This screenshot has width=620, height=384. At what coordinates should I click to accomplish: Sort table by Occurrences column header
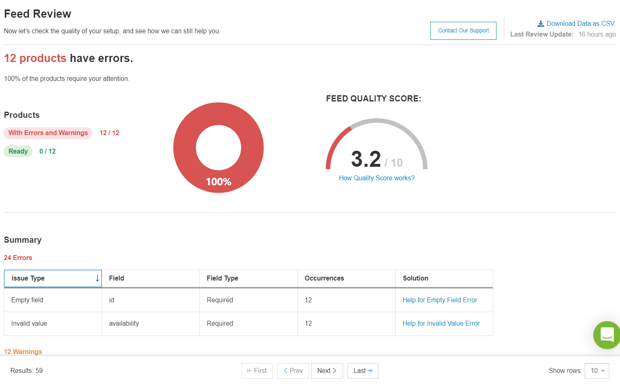[324, 278]
